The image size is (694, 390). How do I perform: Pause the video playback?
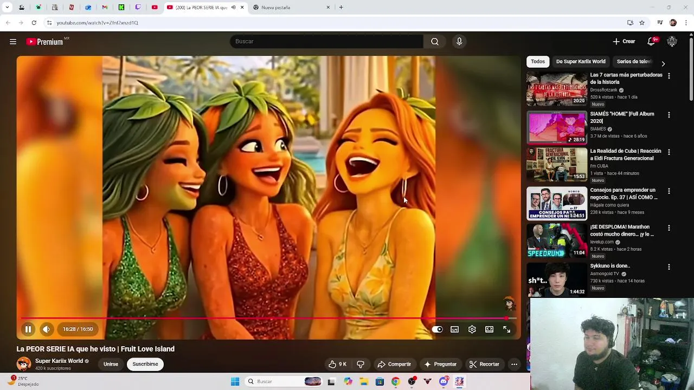click(x=28, y=329)
